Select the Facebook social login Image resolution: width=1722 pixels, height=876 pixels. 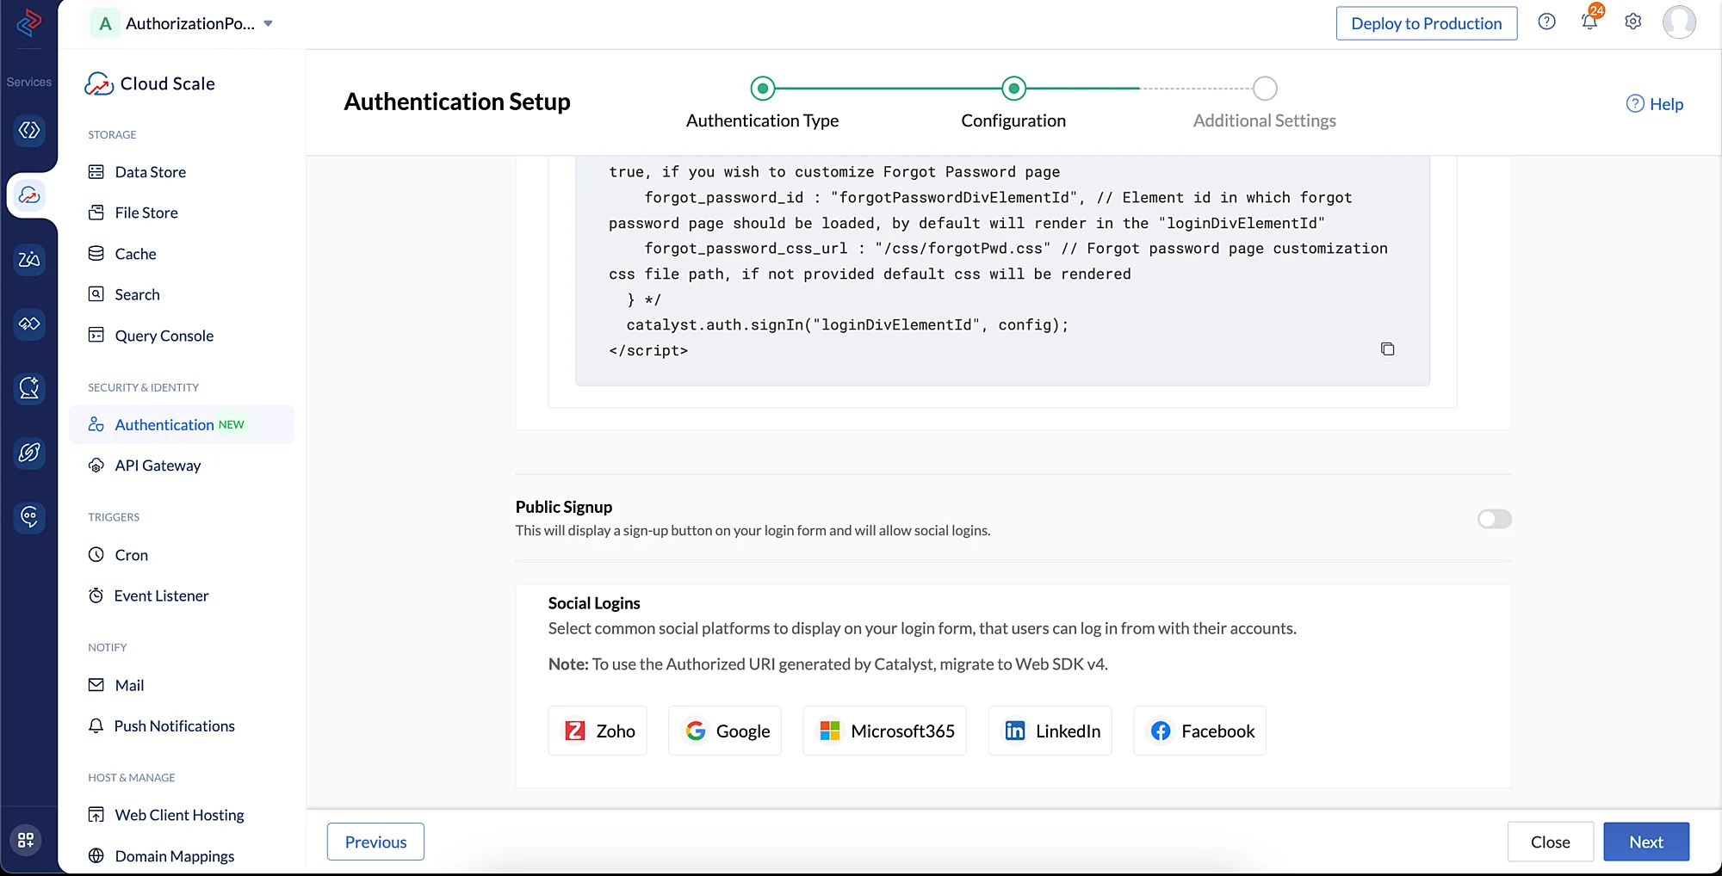point(1199,731)
